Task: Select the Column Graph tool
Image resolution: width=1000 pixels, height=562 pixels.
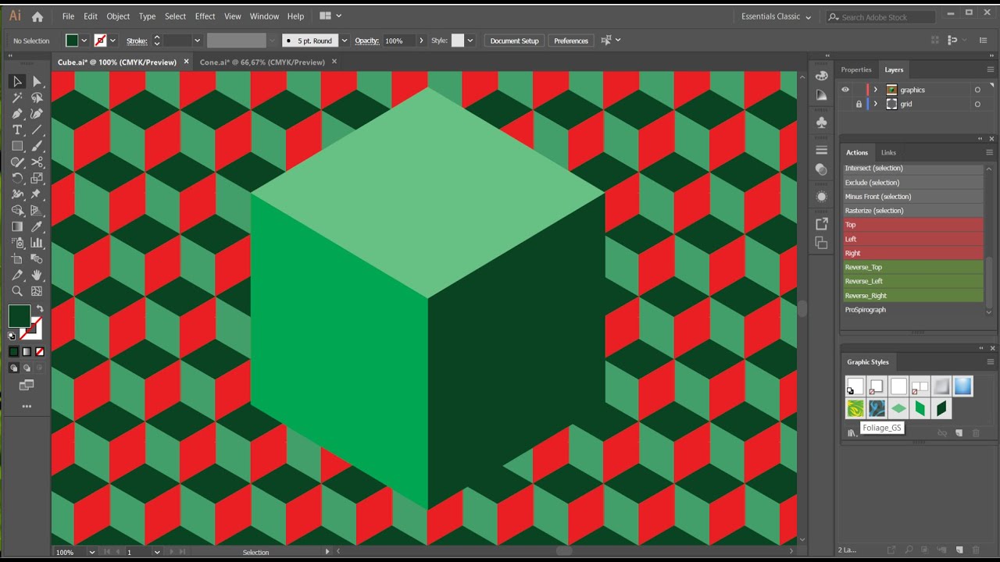Action: (37, 243)
